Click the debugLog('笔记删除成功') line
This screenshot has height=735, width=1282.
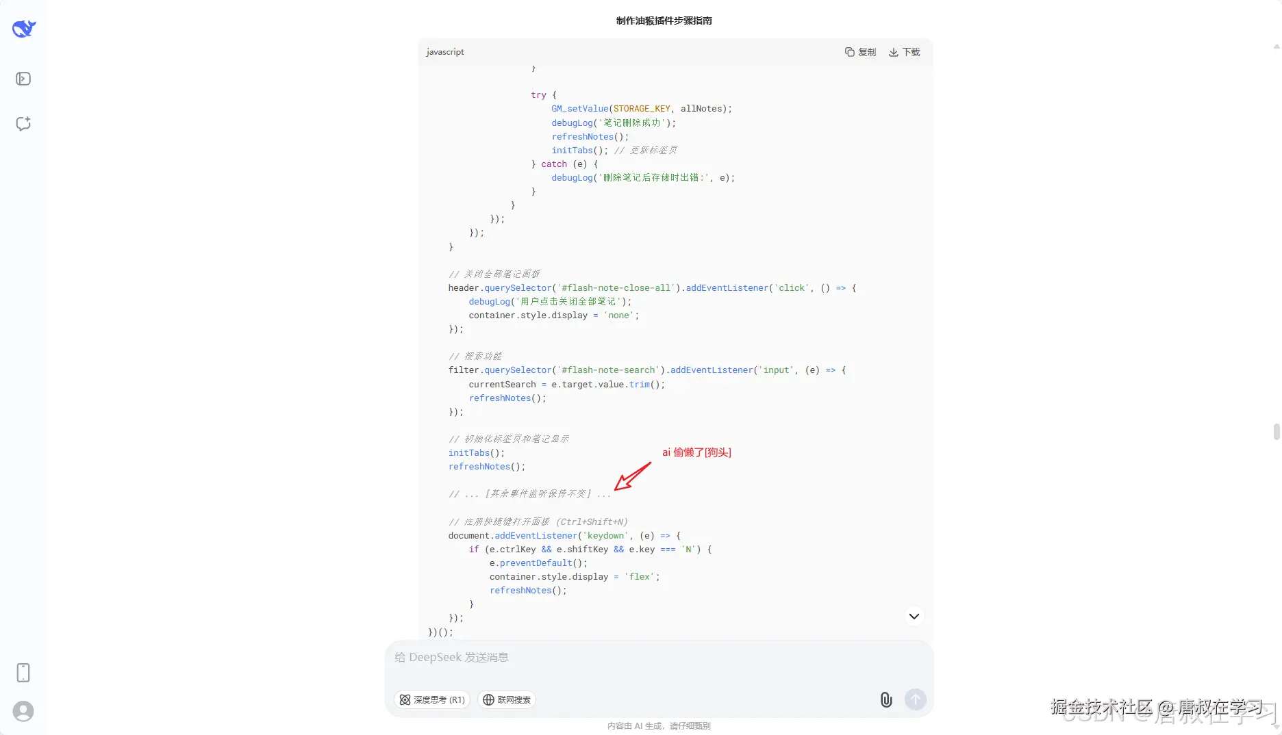coord(614,122)
